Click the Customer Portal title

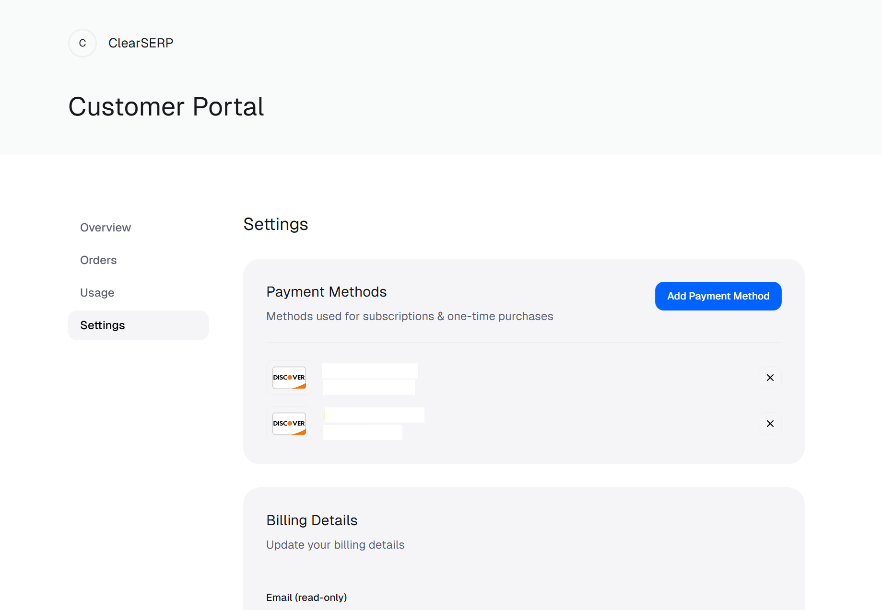click(166, 106)
